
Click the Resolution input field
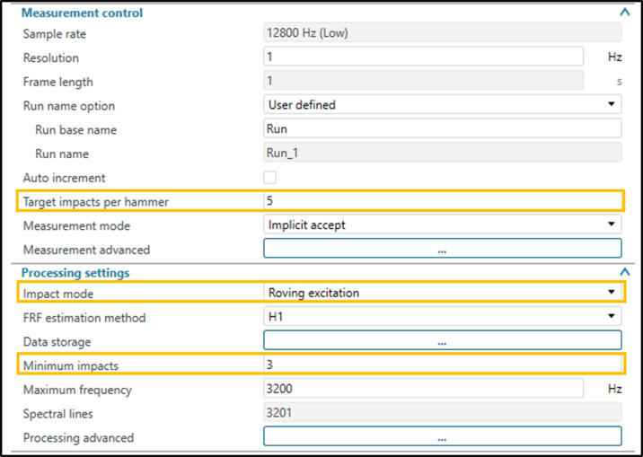(x=422, y=57)
